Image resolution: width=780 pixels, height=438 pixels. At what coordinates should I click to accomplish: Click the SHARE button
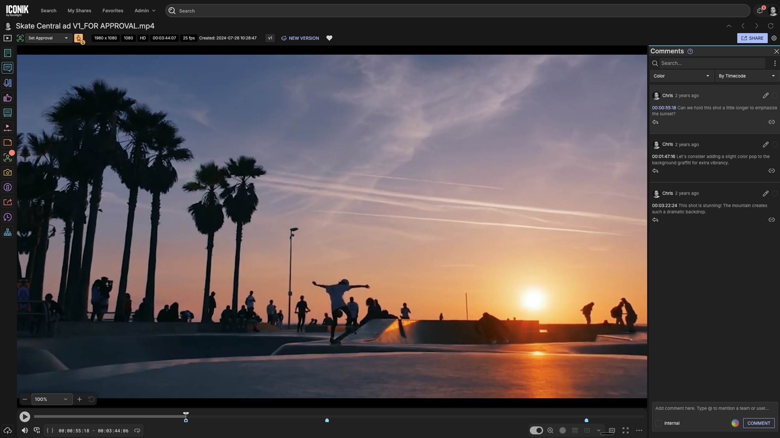(x=752, y=38)
